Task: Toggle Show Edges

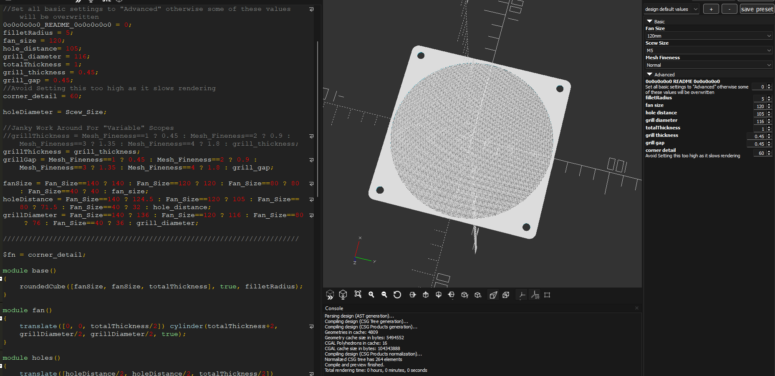Action: (x=547, y=295)
